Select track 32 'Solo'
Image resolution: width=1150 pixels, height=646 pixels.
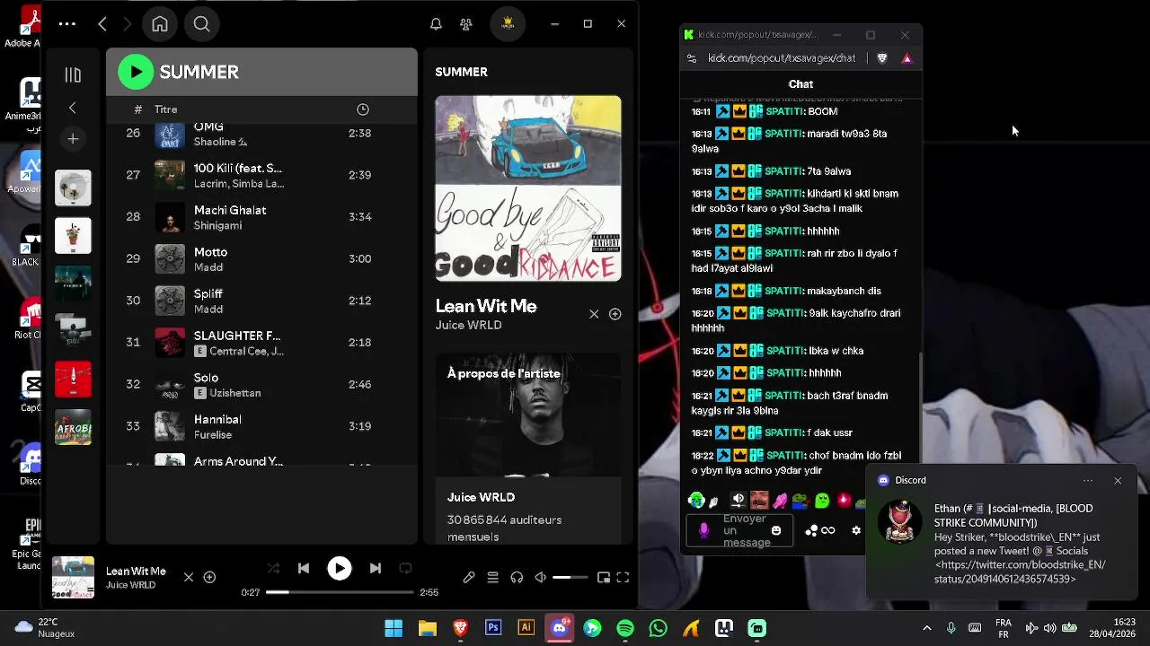261,385
